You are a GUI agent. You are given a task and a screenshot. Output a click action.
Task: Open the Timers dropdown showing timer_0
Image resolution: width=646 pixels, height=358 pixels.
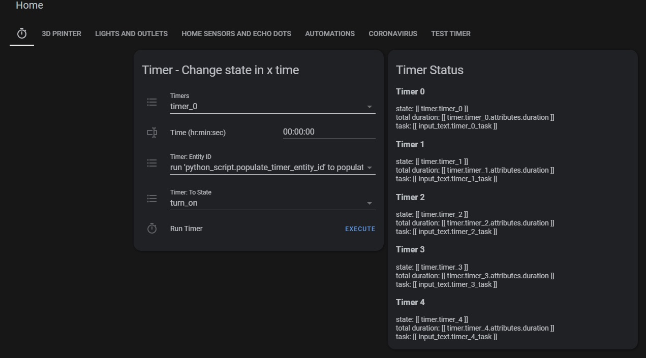(x=272, y=107)
